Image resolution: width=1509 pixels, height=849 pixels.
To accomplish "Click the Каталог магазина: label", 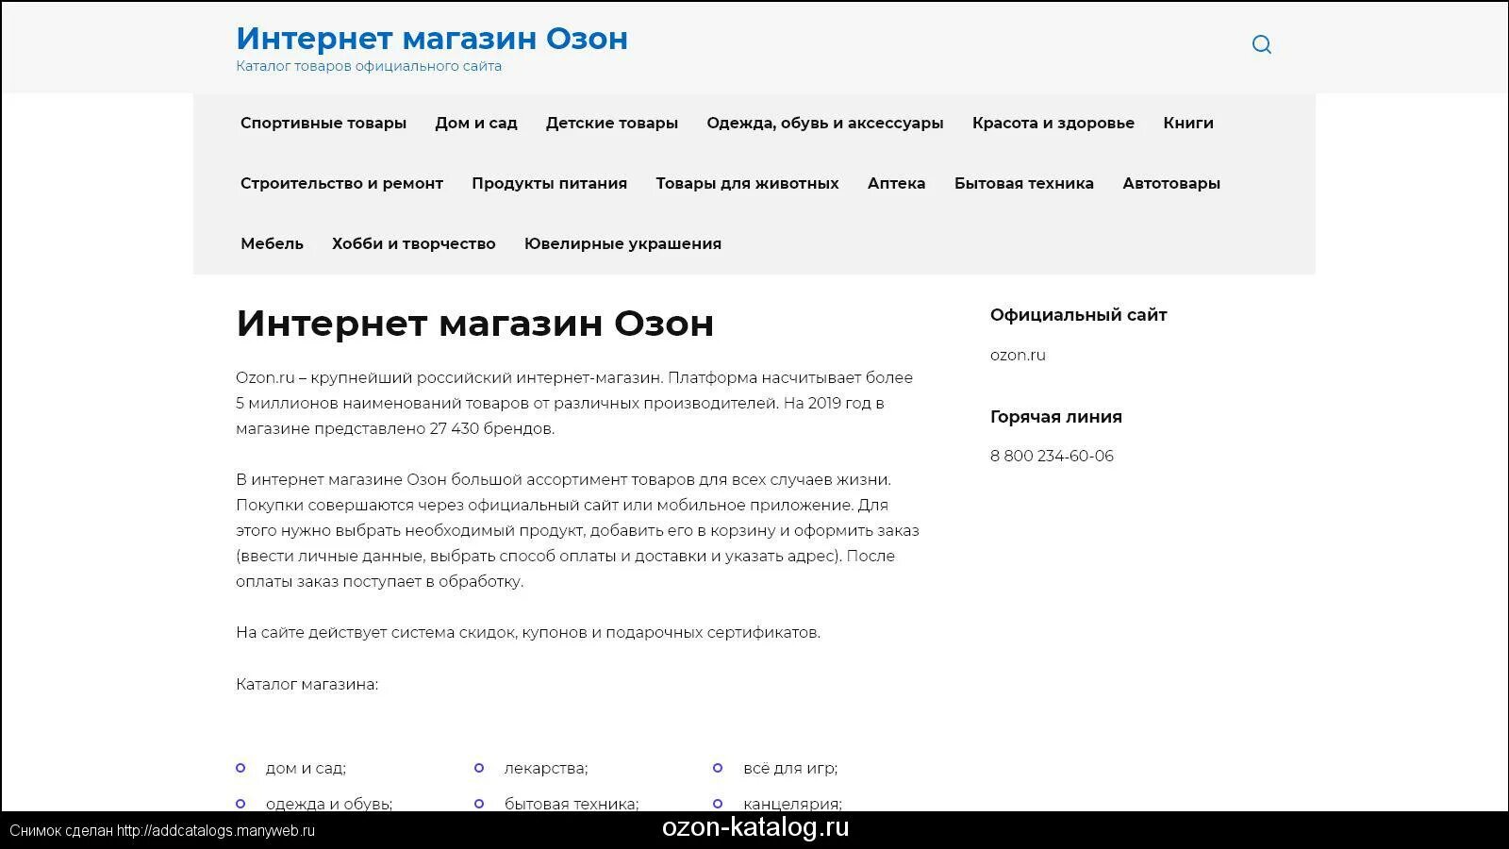I will tap(307, 684).
